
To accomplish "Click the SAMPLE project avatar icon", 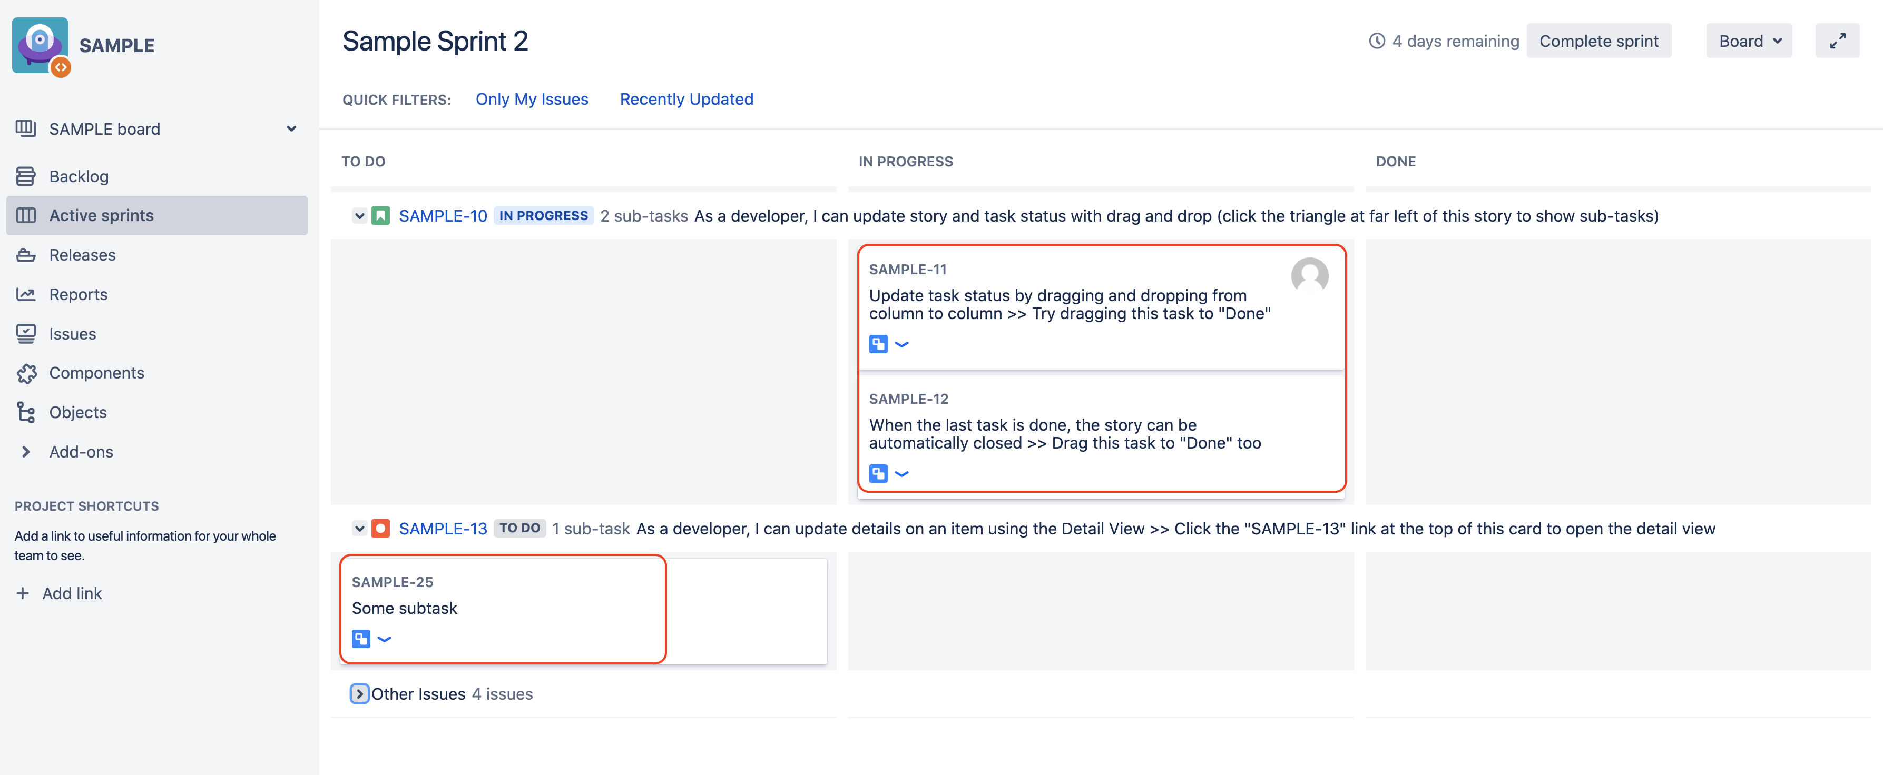I will [40, 45].
